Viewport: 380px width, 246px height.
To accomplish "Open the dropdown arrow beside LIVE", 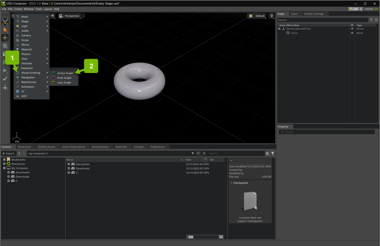I will (361, 9).
